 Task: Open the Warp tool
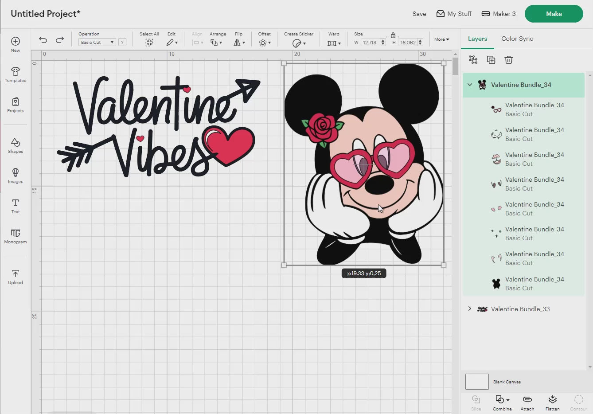334,43
